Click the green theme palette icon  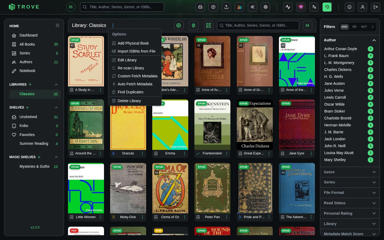point(327,7)
